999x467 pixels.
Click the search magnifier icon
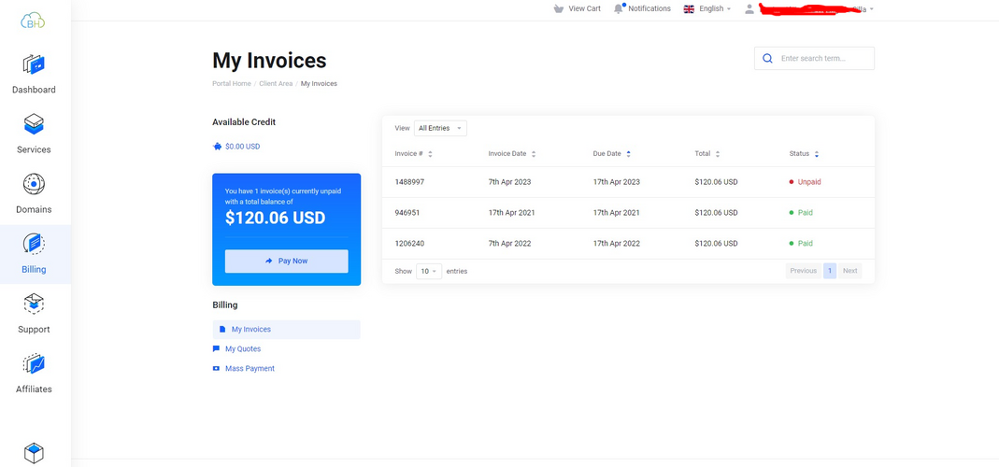[768, 58]
